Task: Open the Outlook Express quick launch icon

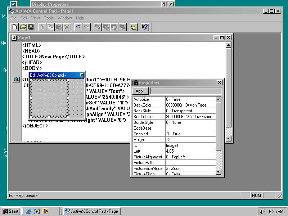Action: pos(37,211)
